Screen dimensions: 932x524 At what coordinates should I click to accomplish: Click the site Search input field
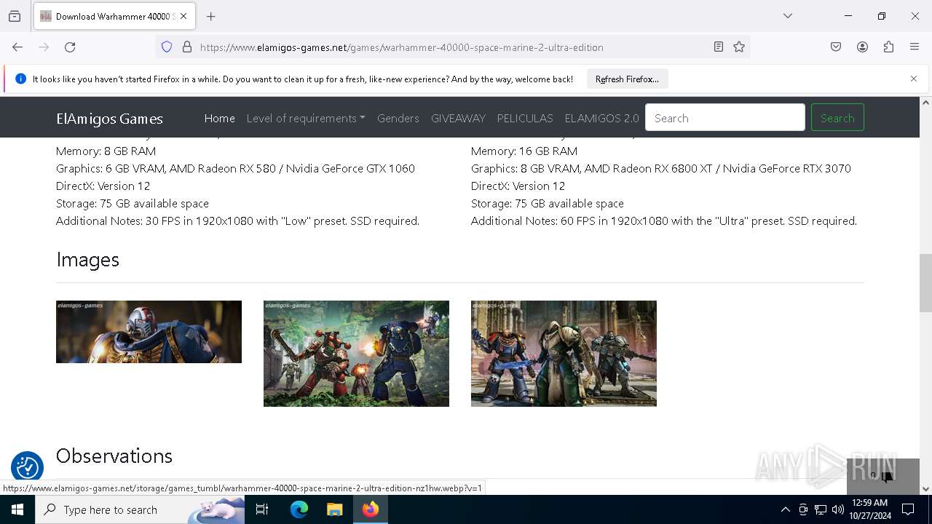[x=725, y=118]
